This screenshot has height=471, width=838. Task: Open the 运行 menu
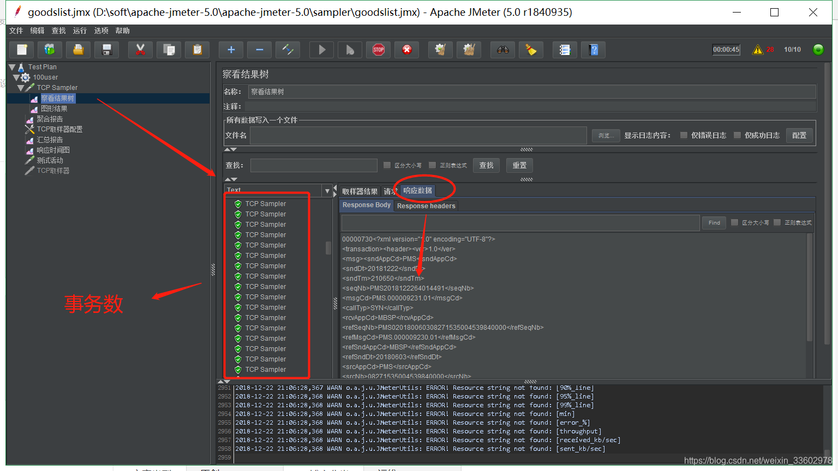80,31
